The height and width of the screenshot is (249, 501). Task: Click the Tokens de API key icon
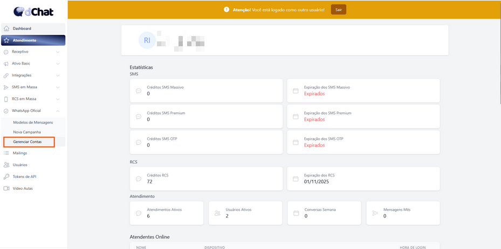[x=6, y=177]
